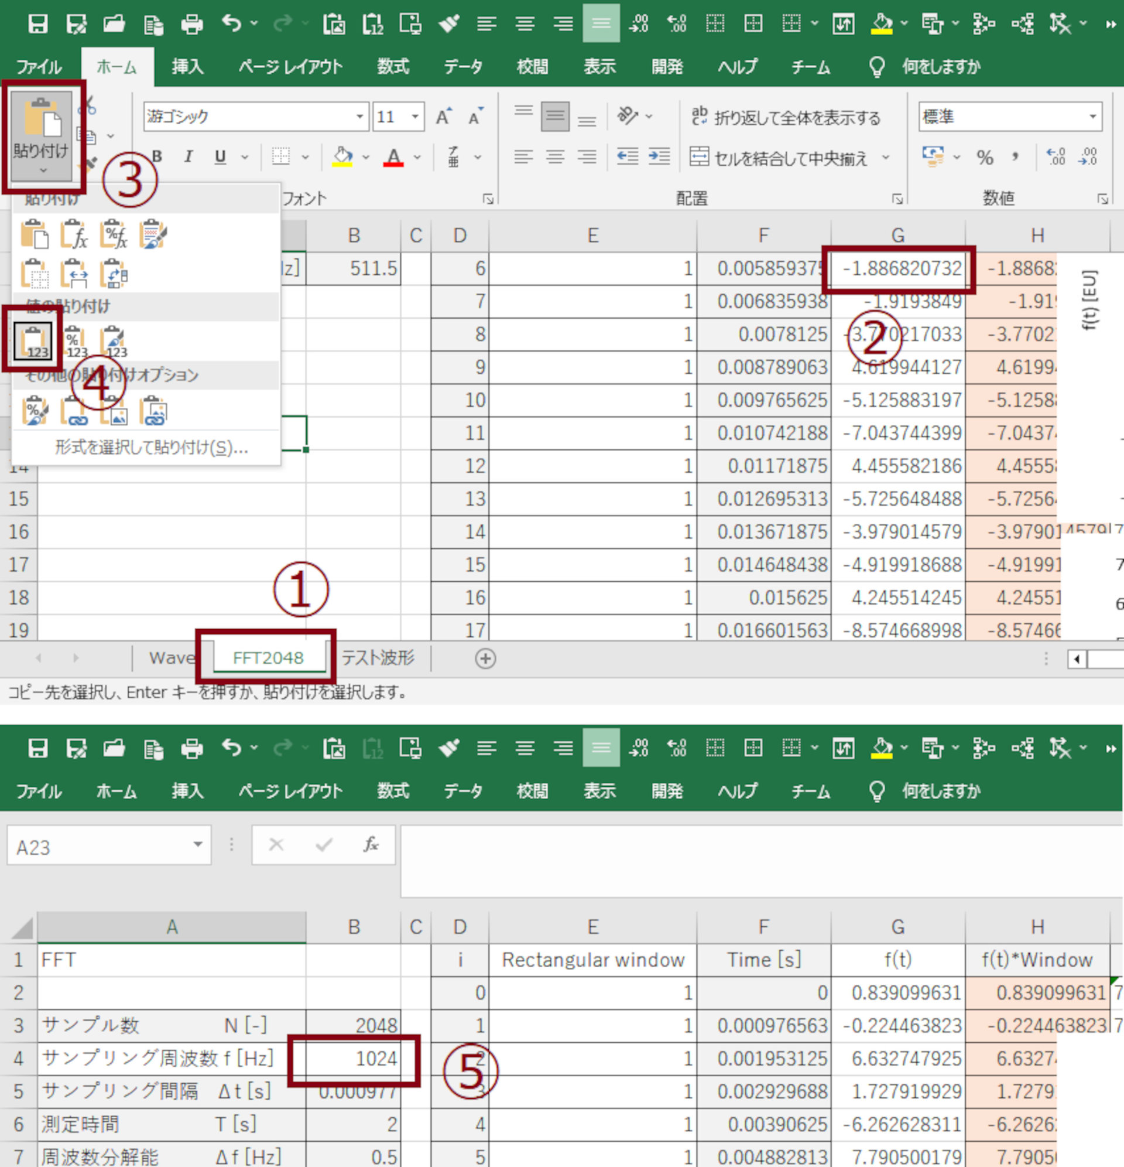
Task: Open font name dropdown 游ゴシック
Action: click(359, 116)
